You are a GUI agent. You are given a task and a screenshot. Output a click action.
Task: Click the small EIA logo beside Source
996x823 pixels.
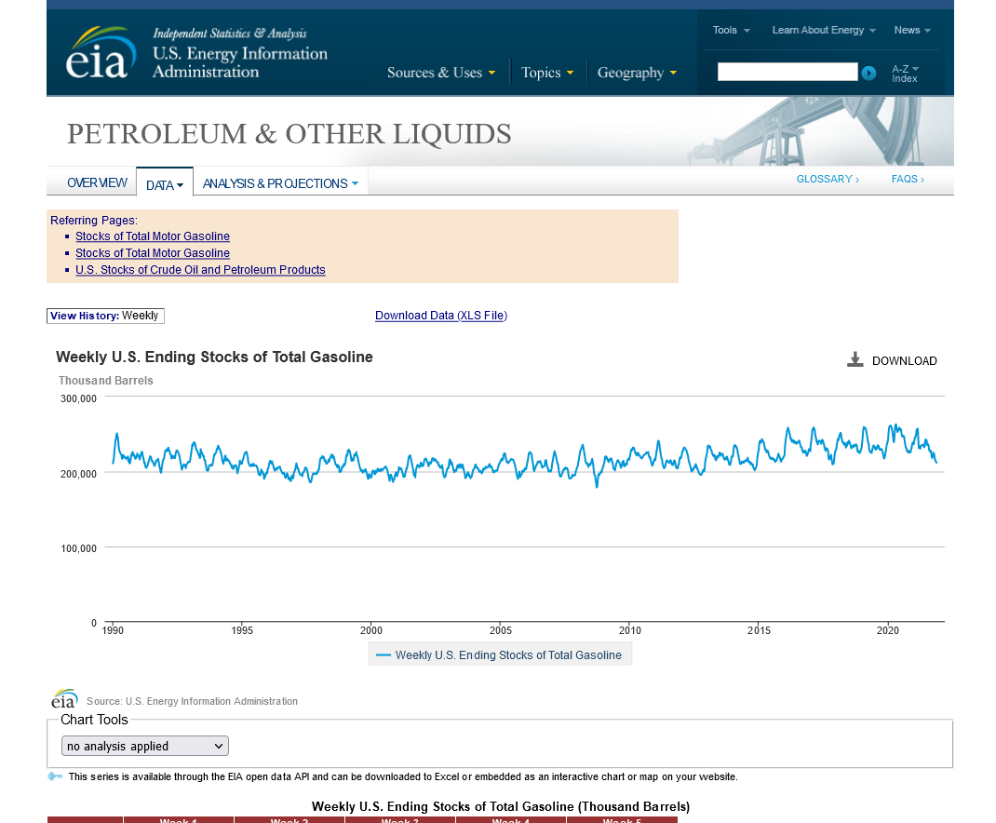tap(64, 699)
